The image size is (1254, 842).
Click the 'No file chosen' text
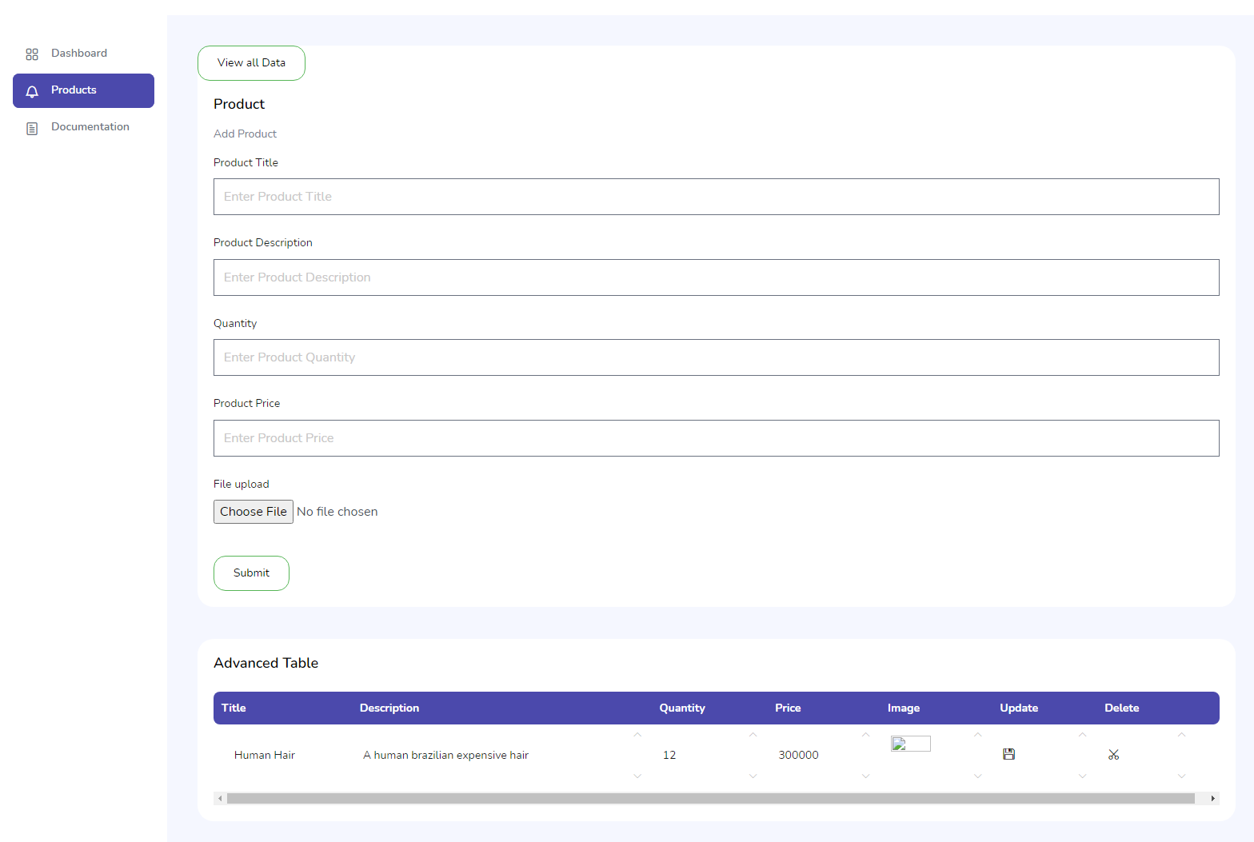click(337, 512)
